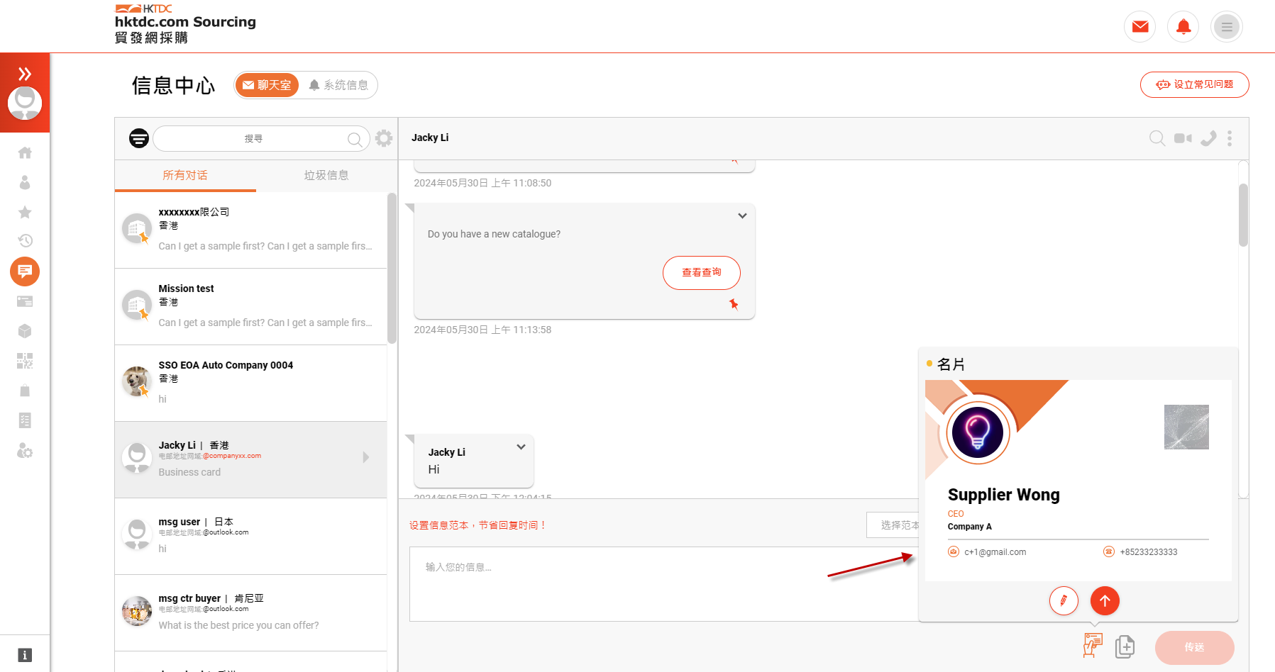Open the hamburger menu in header
The height and width of the screenshot is (672, 1275).
(1227, 27)
